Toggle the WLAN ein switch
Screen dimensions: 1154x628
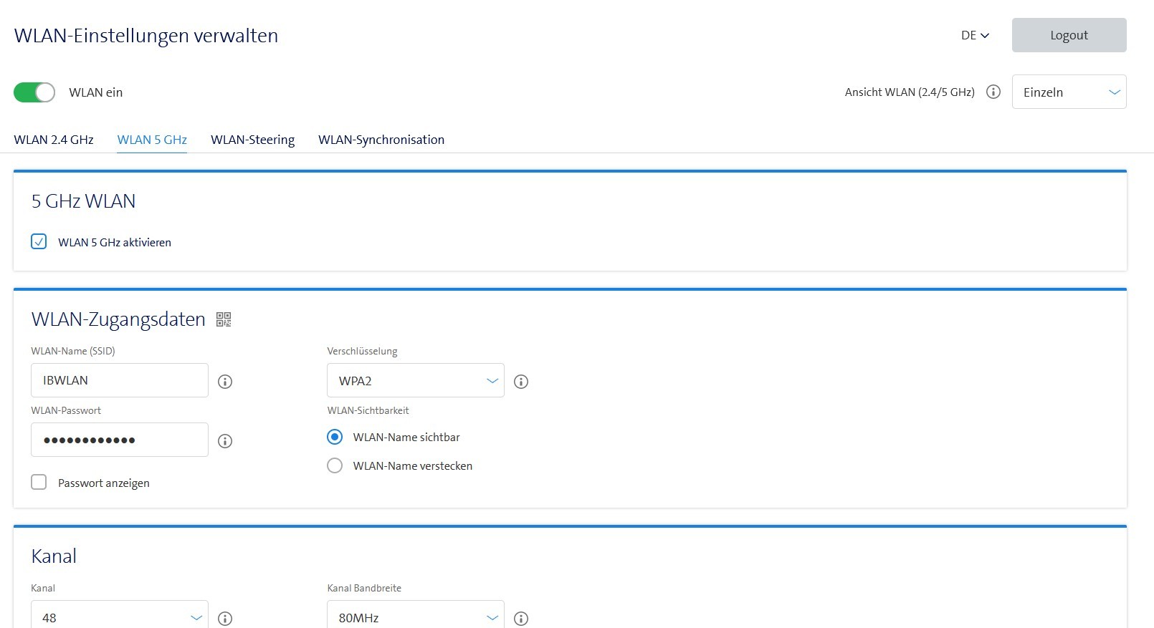click(34, 92)
